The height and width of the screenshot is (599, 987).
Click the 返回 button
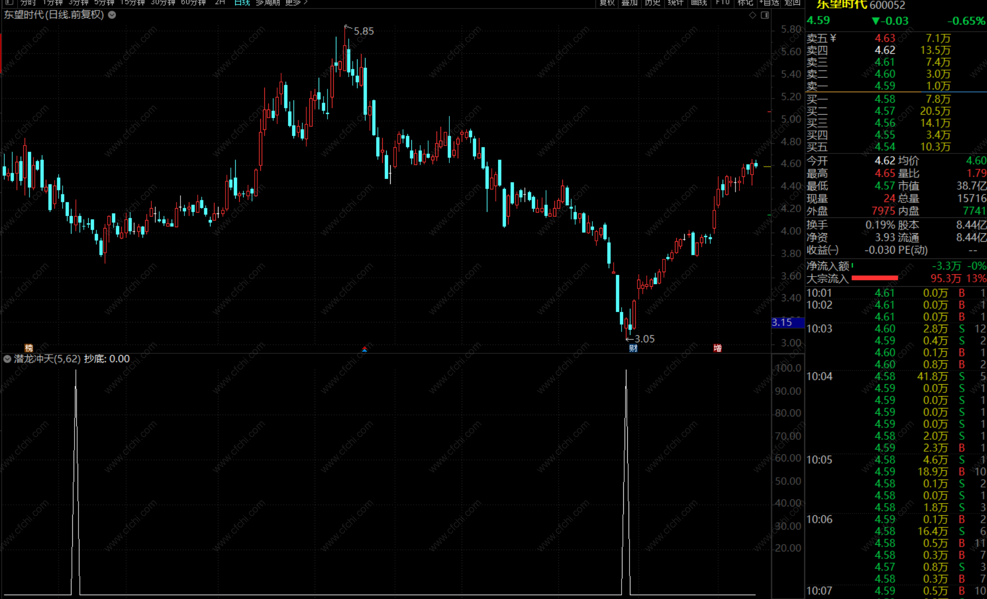(792, 2)
